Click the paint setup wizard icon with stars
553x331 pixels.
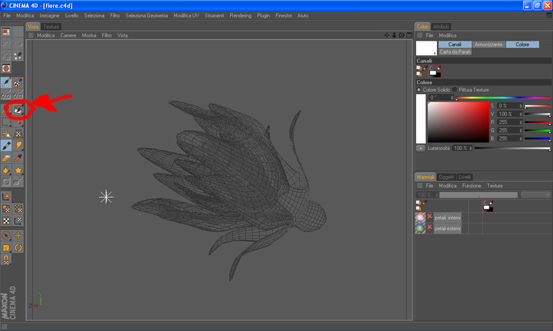point(18,56)
